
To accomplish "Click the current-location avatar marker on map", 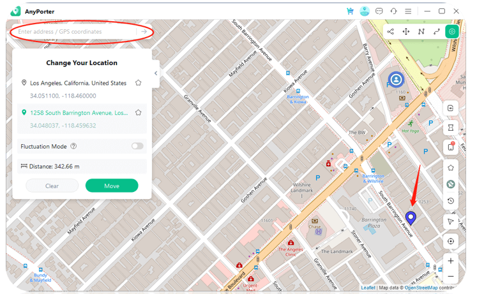I will [x=396, y=80].
